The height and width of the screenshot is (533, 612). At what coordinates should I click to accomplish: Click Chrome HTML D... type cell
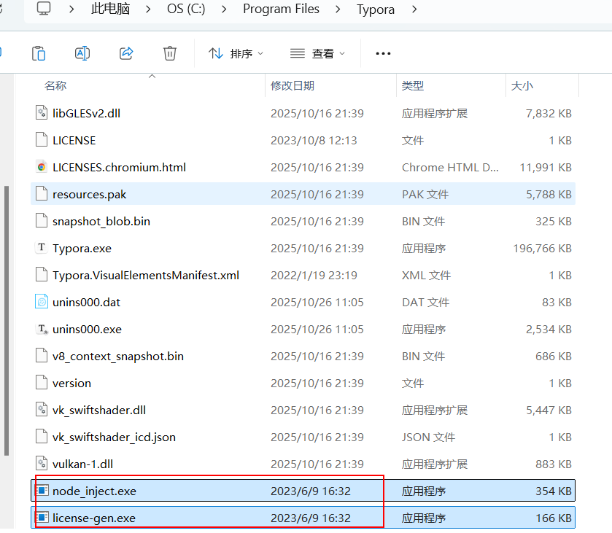click(x=450, y=168)
